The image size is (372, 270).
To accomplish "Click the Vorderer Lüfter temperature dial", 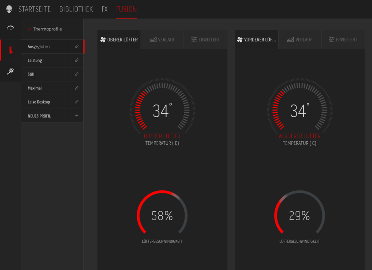I will point(299,111).
